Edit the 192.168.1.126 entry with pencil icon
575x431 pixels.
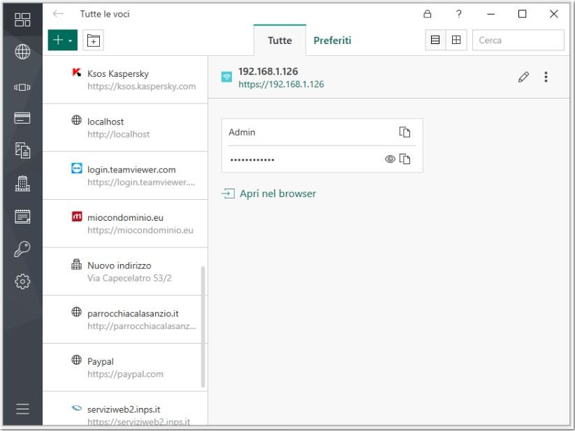click(x=523, y=77)
